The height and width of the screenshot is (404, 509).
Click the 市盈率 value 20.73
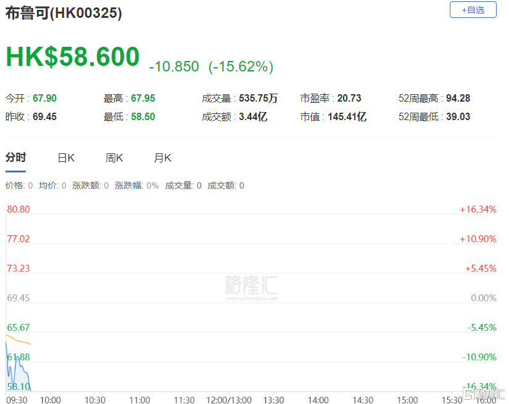[x=349, y=98]
